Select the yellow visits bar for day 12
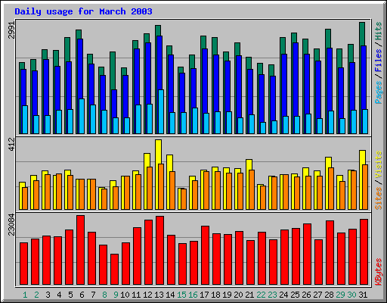This screenshot has width=387, height=303. pos(147,160)
